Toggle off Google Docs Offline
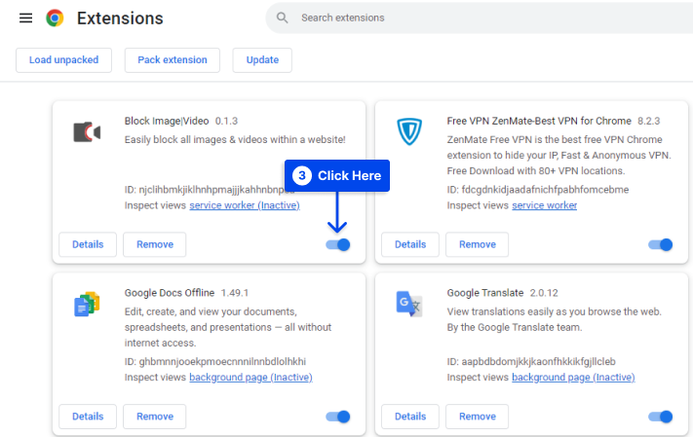693x437 pixels. (338, 417)
